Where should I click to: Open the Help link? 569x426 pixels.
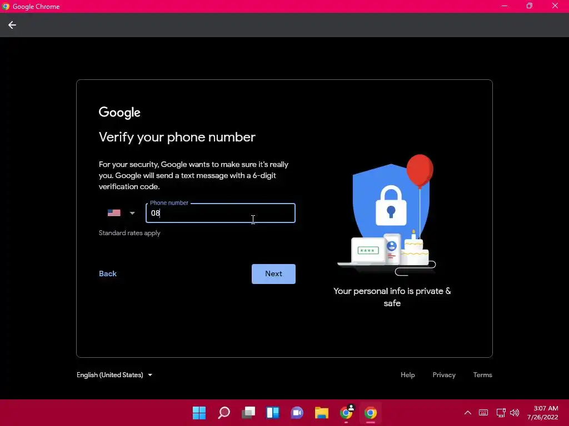(x=407, y=375)
